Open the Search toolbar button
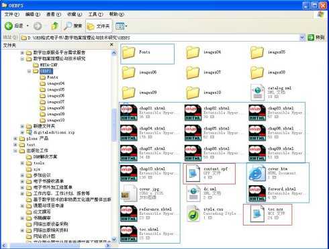Image resolution: width=329 pixels, height=249 pixels. (73, 26)
